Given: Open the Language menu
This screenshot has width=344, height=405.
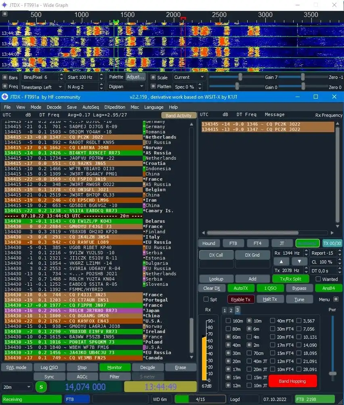Looking at the screenshot, I should tap(154, 107).
